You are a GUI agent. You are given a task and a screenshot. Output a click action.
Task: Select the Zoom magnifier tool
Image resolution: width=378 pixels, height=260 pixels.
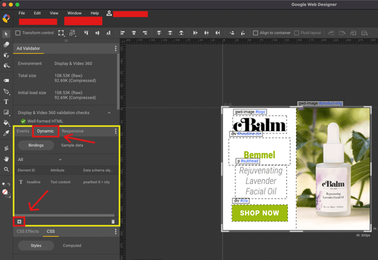pos(6,169)
